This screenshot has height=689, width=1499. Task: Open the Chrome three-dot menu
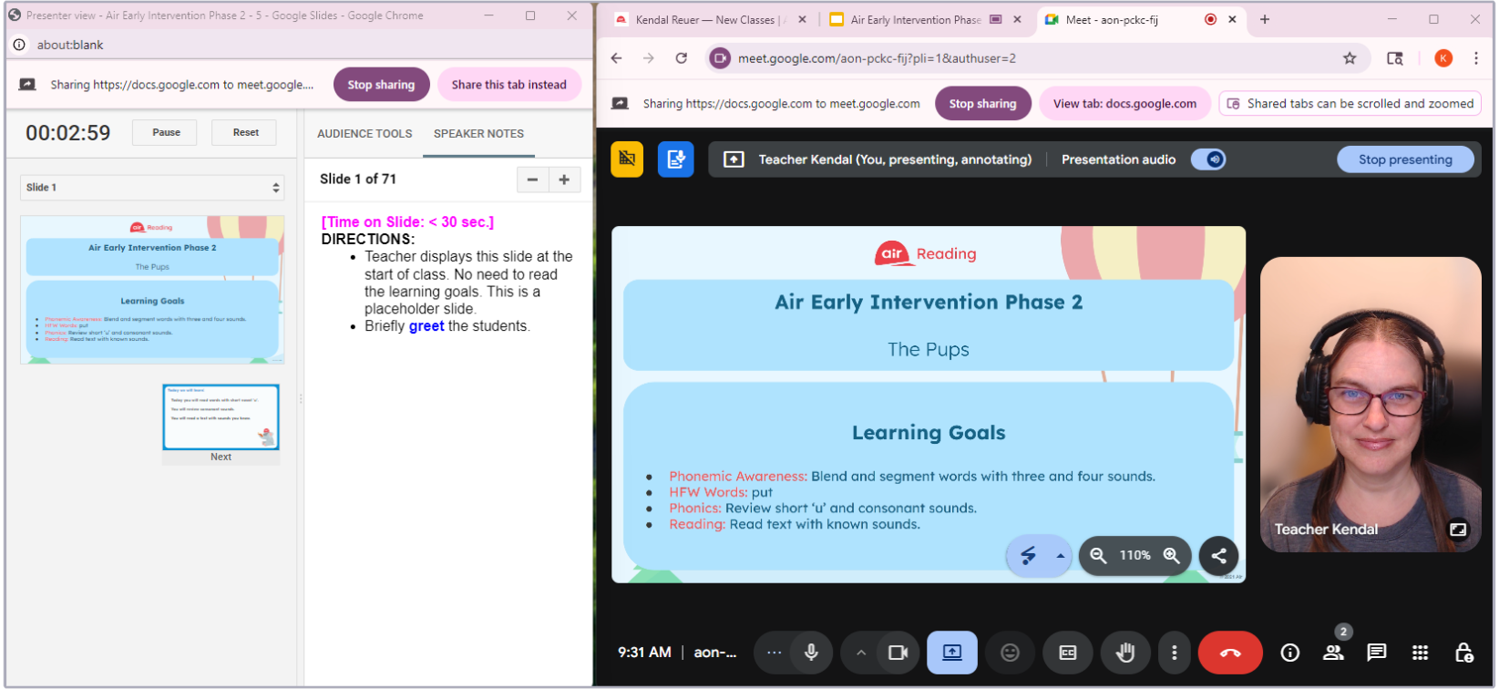[1475, 58]
